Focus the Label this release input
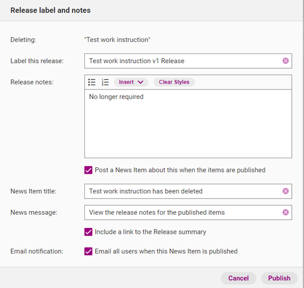The image size is (304, 288). (183, 61)
